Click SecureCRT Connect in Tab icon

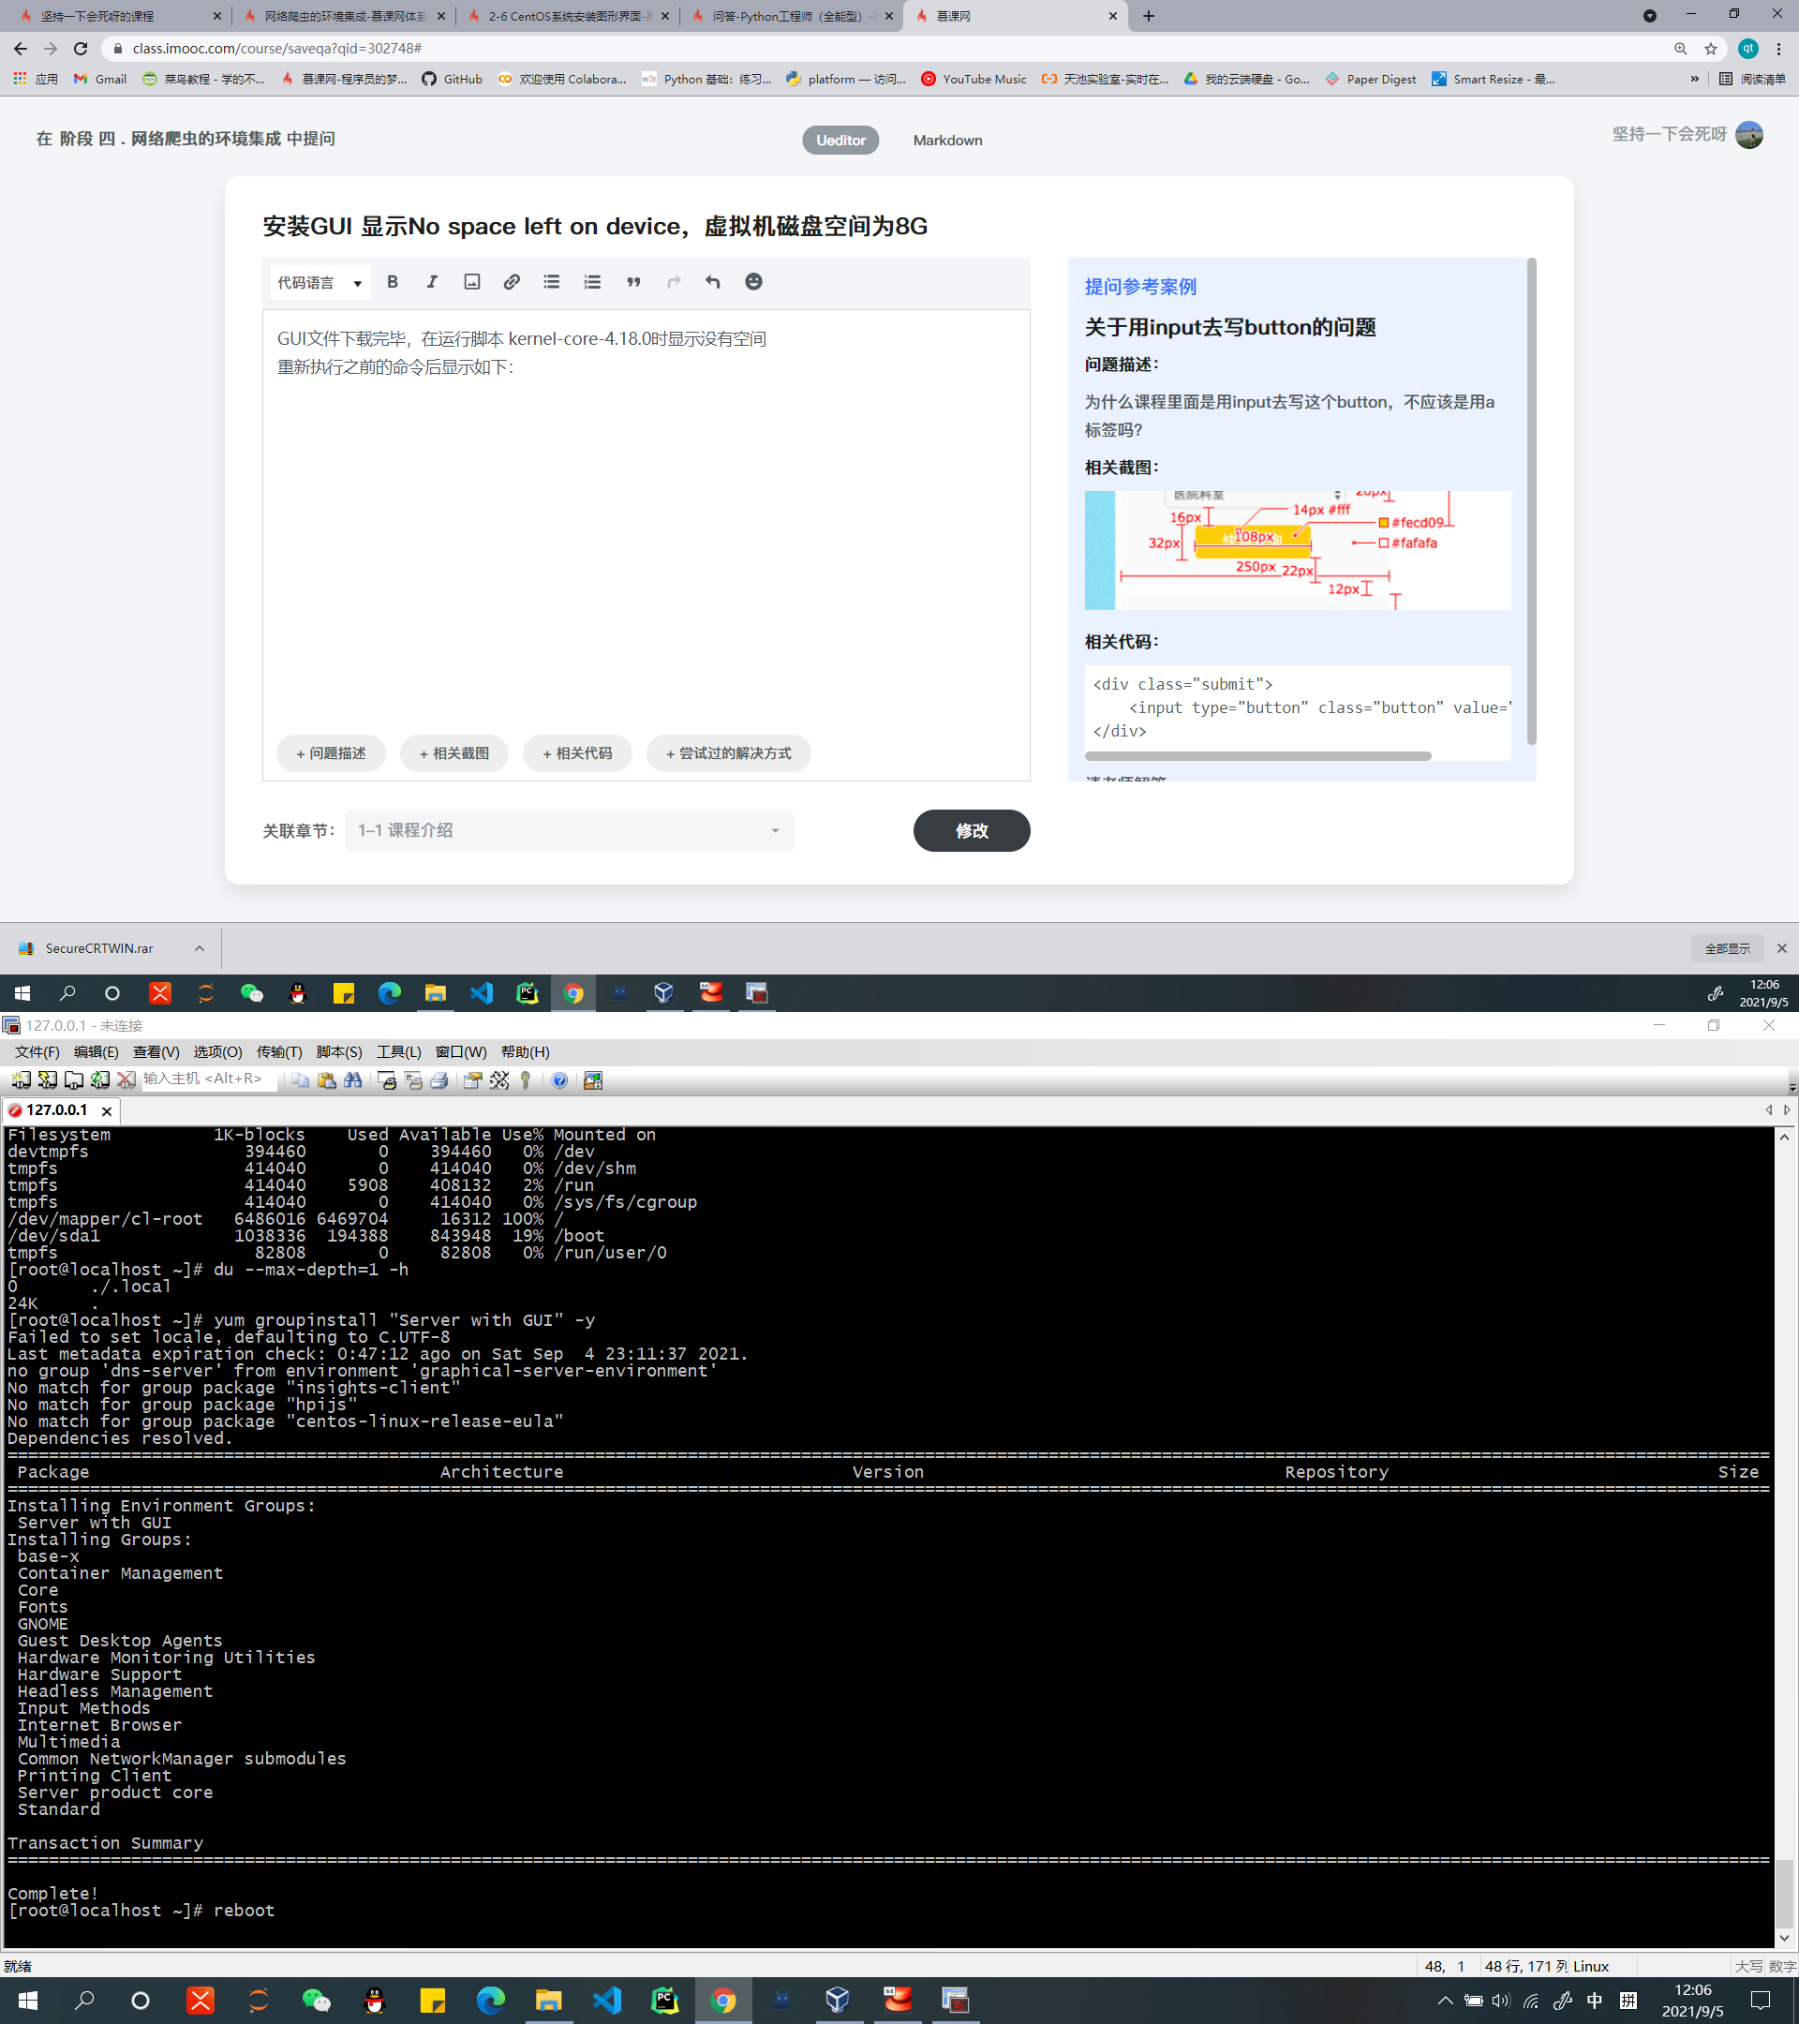click(74, 1079)
